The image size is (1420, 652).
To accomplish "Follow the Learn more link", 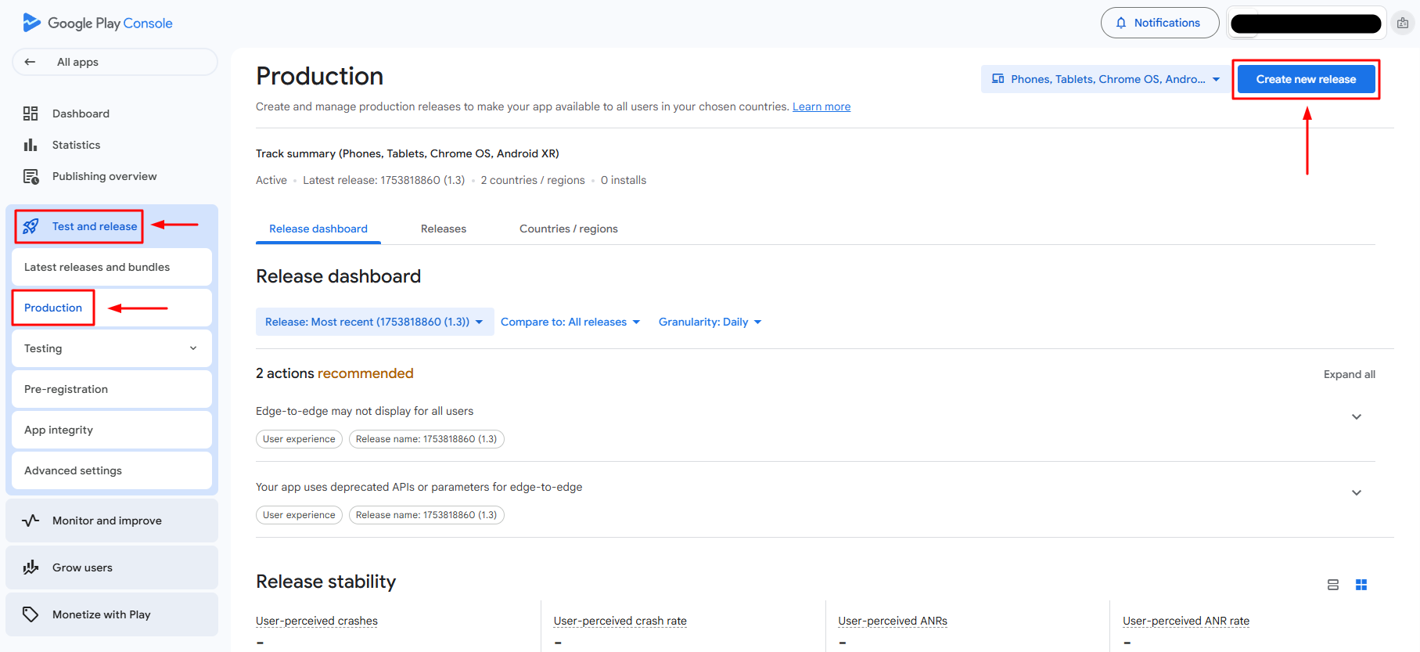I will click(821, 106).
